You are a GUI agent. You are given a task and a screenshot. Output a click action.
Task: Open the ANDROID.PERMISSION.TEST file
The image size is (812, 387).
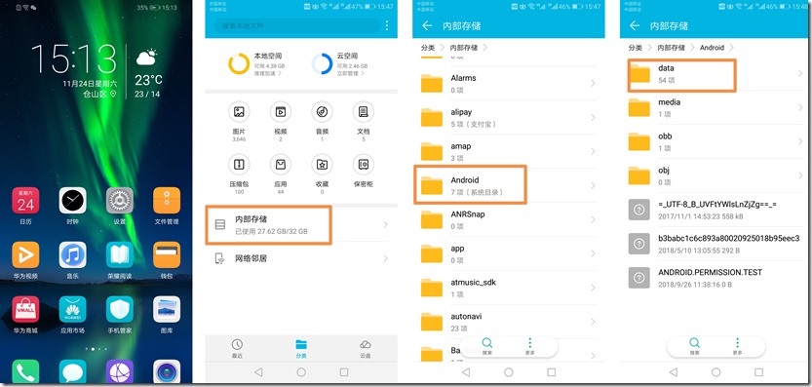point(715,278)
